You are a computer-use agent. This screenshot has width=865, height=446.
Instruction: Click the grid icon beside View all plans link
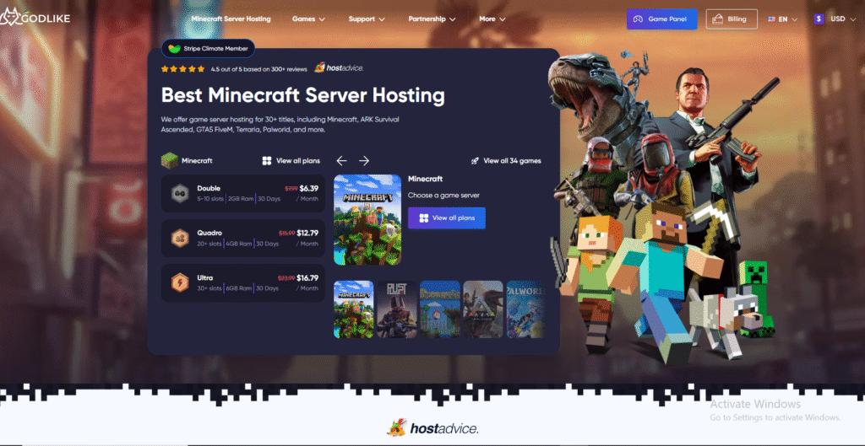point(266,161)
